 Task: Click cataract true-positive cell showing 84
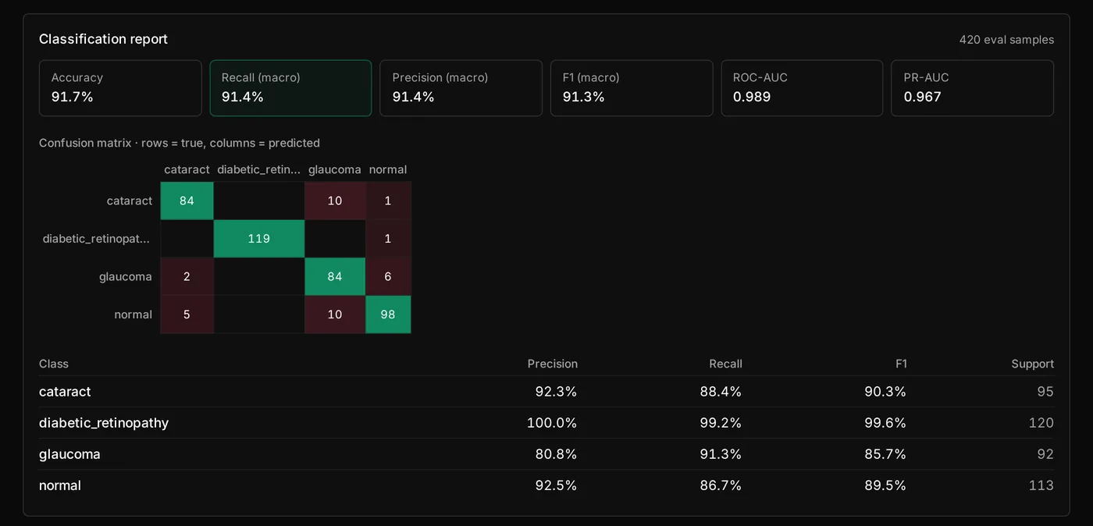pos(187,201)
